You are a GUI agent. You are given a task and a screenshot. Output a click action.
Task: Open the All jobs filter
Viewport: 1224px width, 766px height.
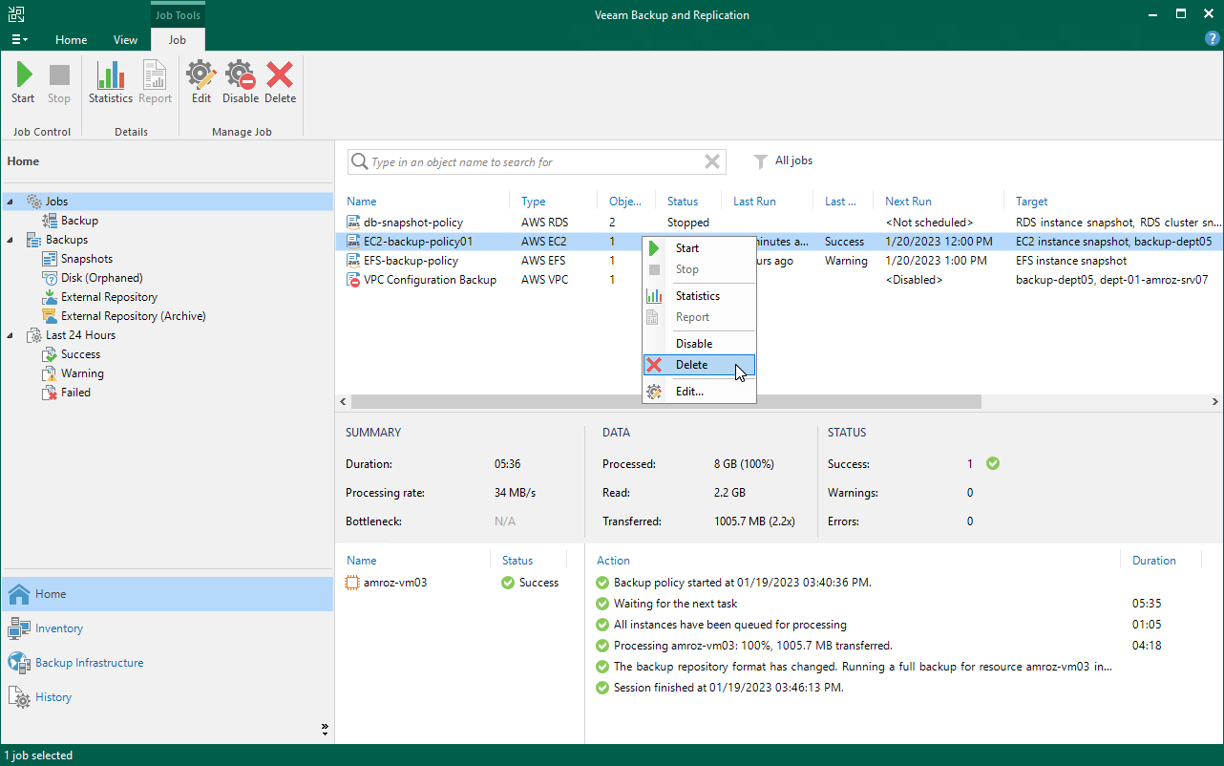783,160
